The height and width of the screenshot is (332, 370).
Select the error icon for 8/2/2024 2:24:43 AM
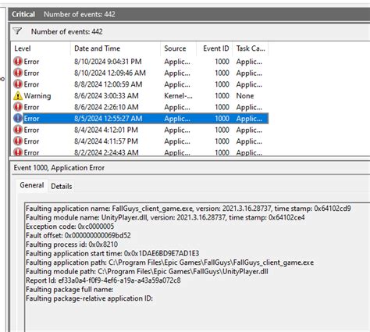pyautogui.click(x=18, y=152)
